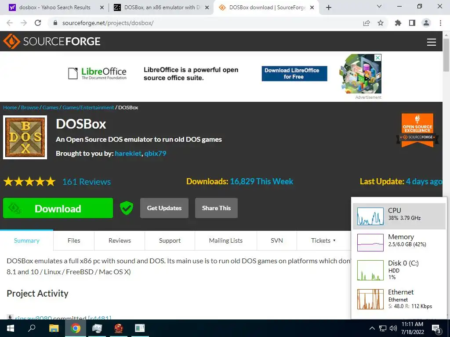Click the Share This button
450x337 pixels.
click(x=216, y=208)
